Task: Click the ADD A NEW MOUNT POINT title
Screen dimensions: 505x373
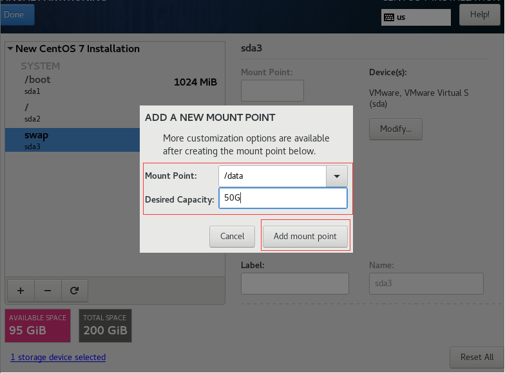Action: point(210,118)
